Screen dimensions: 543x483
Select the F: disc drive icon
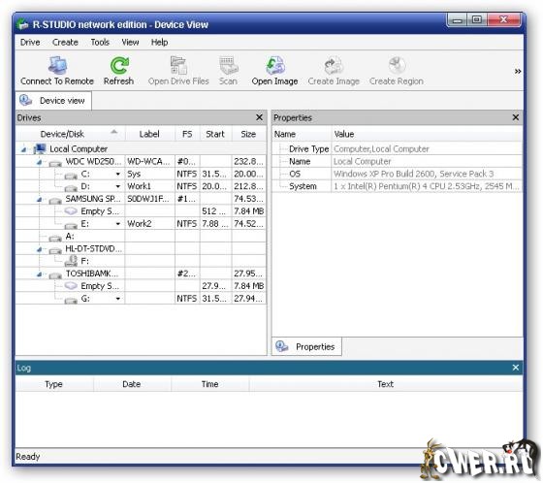71,261
